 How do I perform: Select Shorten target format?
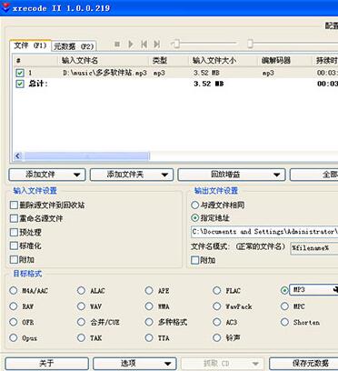(284, 322)
